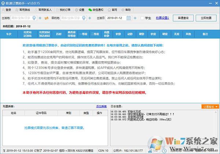Open 设置 settings from toolbar
This screenshot has height=154, width=220.
pos(80,10)
